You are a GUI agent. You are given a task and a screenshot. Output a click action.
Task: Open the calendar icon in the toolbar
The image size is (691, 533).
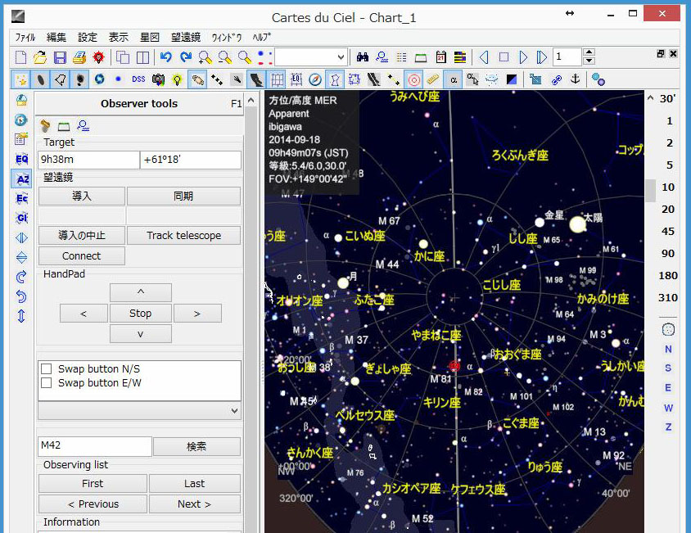[440, 57]
